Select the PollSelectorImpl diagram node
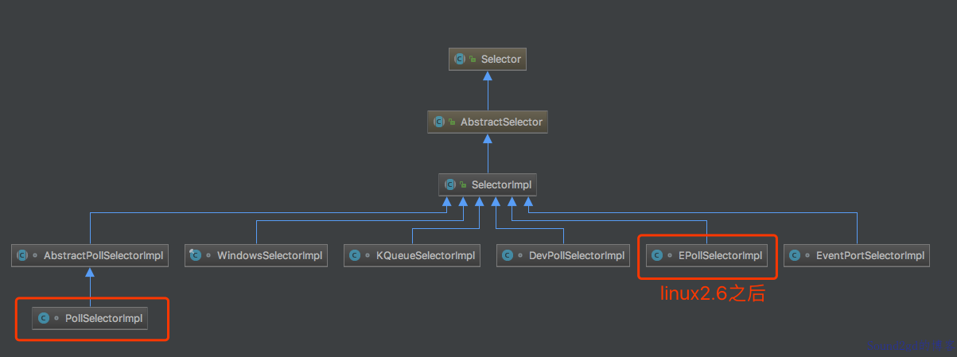This screenshot has height=357, width=957. click(90, 318)
